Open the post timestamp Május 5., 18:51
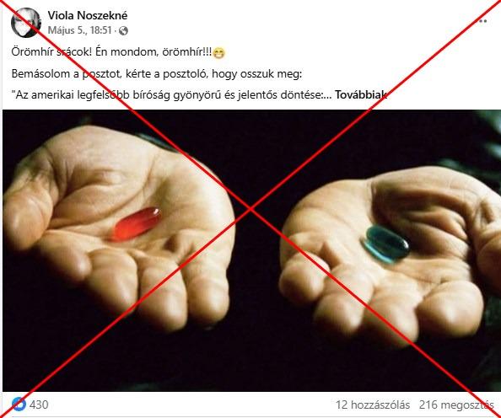501x418 pixels. 79,30
